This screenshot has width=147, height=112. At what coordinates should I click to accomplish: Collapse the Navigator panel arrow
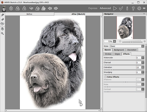click(144, 14)
